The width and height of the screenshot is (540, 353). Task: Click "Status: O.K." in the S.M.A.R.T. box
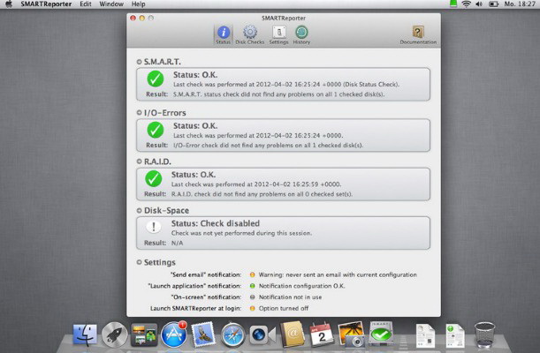[x=195, y=75]
